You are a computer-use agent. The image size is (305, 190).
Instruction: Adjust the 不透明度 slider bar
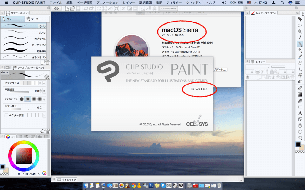click(x=19, y=92)
